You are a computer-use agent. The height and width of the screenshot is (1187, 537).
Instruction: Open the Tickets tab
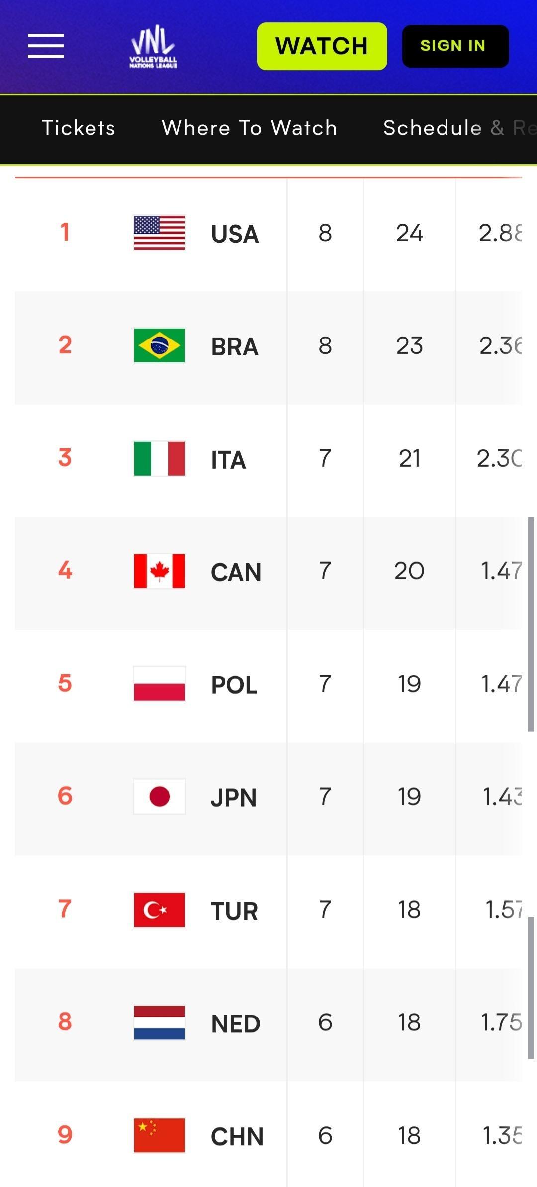[79, 128]
